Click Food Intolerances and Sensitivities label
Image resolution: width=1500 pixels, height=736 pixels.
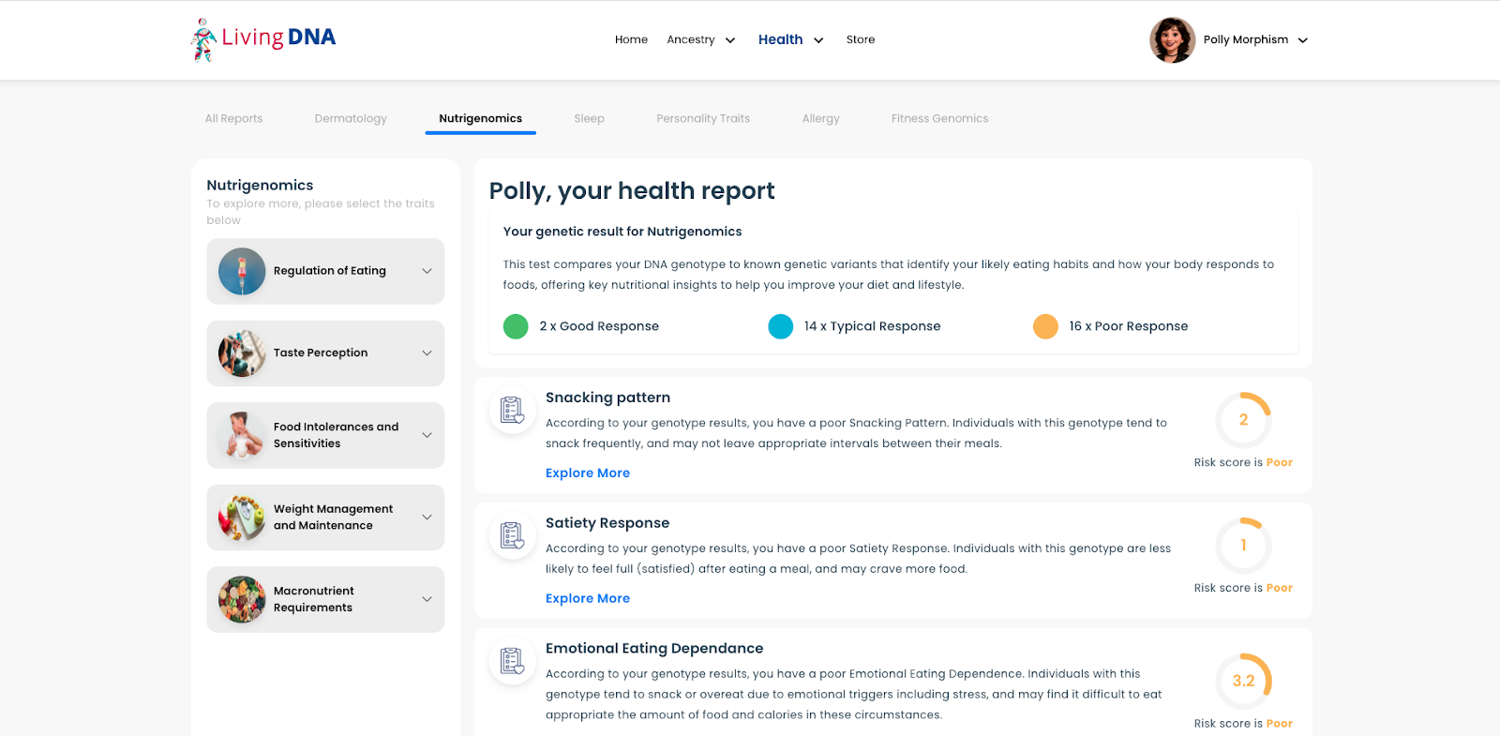pyautogui.click(x=336, y=435)
